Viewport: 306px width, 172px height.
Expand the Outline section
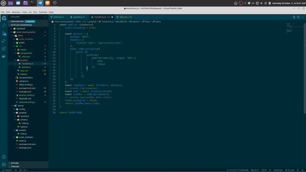coord(28,163)
